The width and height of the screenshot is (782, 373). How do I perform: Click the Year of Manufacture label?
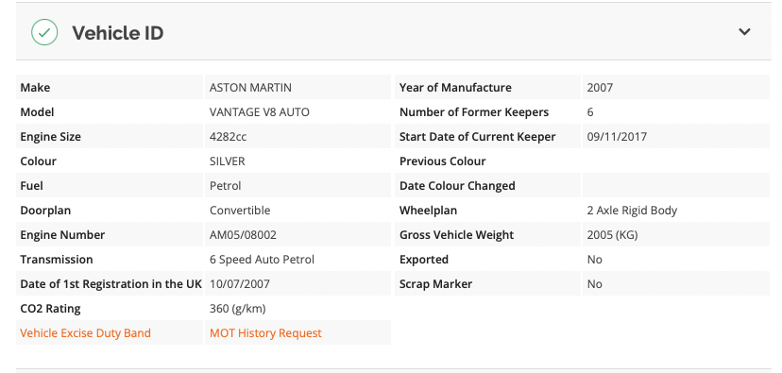[455, 88]
